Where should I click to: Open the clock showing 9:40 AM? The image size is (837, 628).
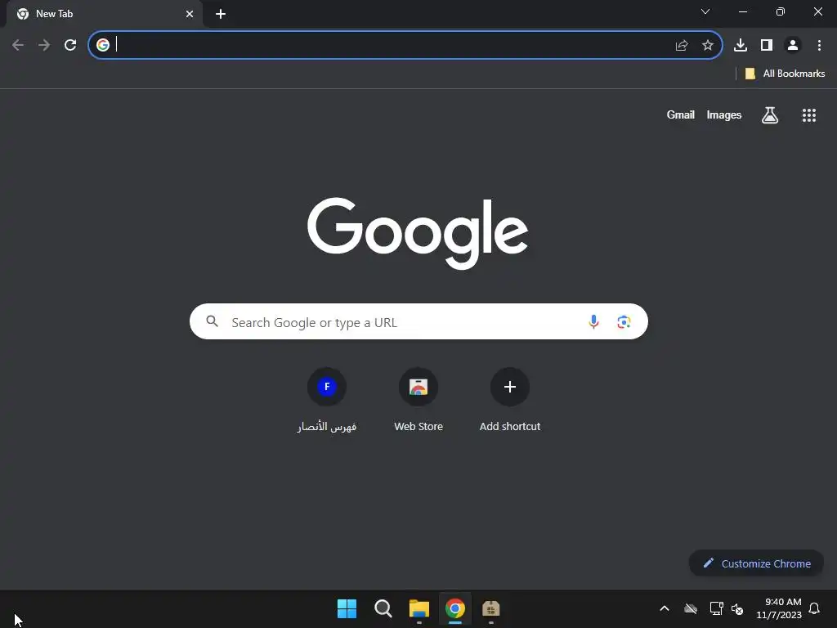(x=779, y=608)
